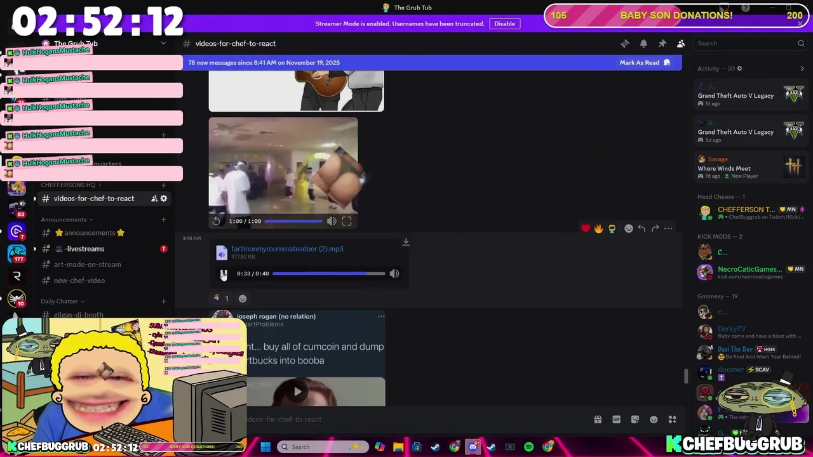Open doomer member profile

(751, 373)
